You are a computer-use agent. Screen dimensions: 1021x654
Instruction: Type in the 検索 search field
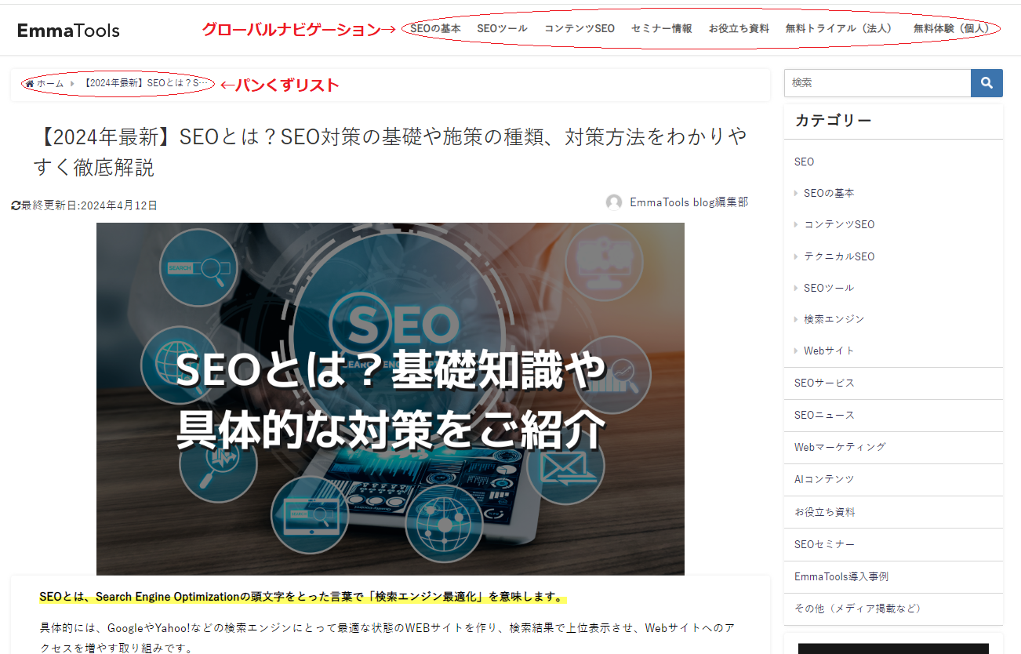click(877, 83)
